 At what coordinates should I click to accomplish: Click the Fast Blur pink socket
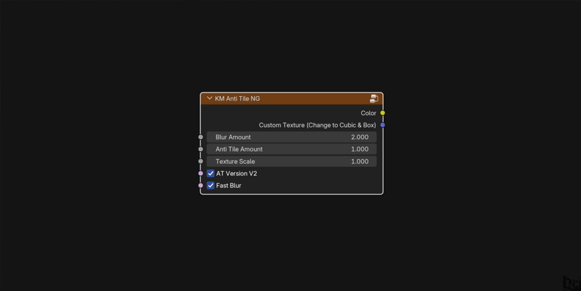pyautogui.click(x=201, y=185)
